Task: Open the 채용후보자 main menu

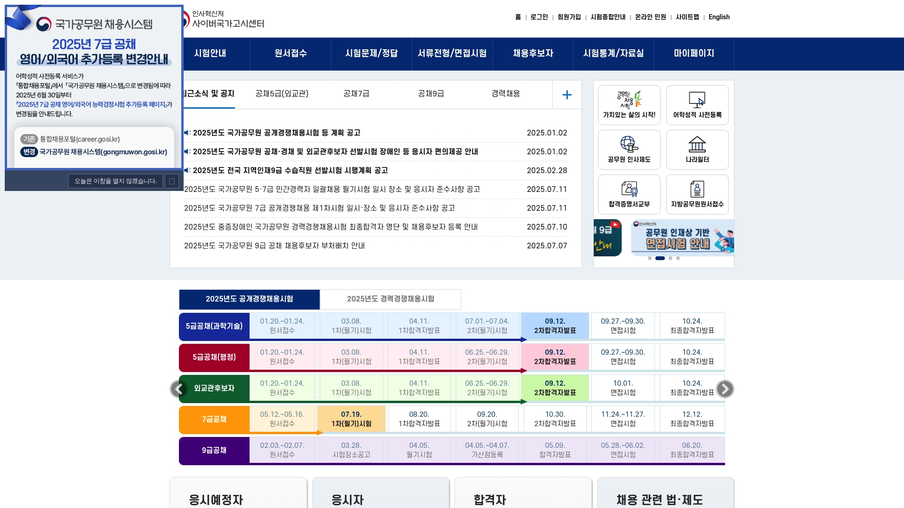Action: point(533,54)
